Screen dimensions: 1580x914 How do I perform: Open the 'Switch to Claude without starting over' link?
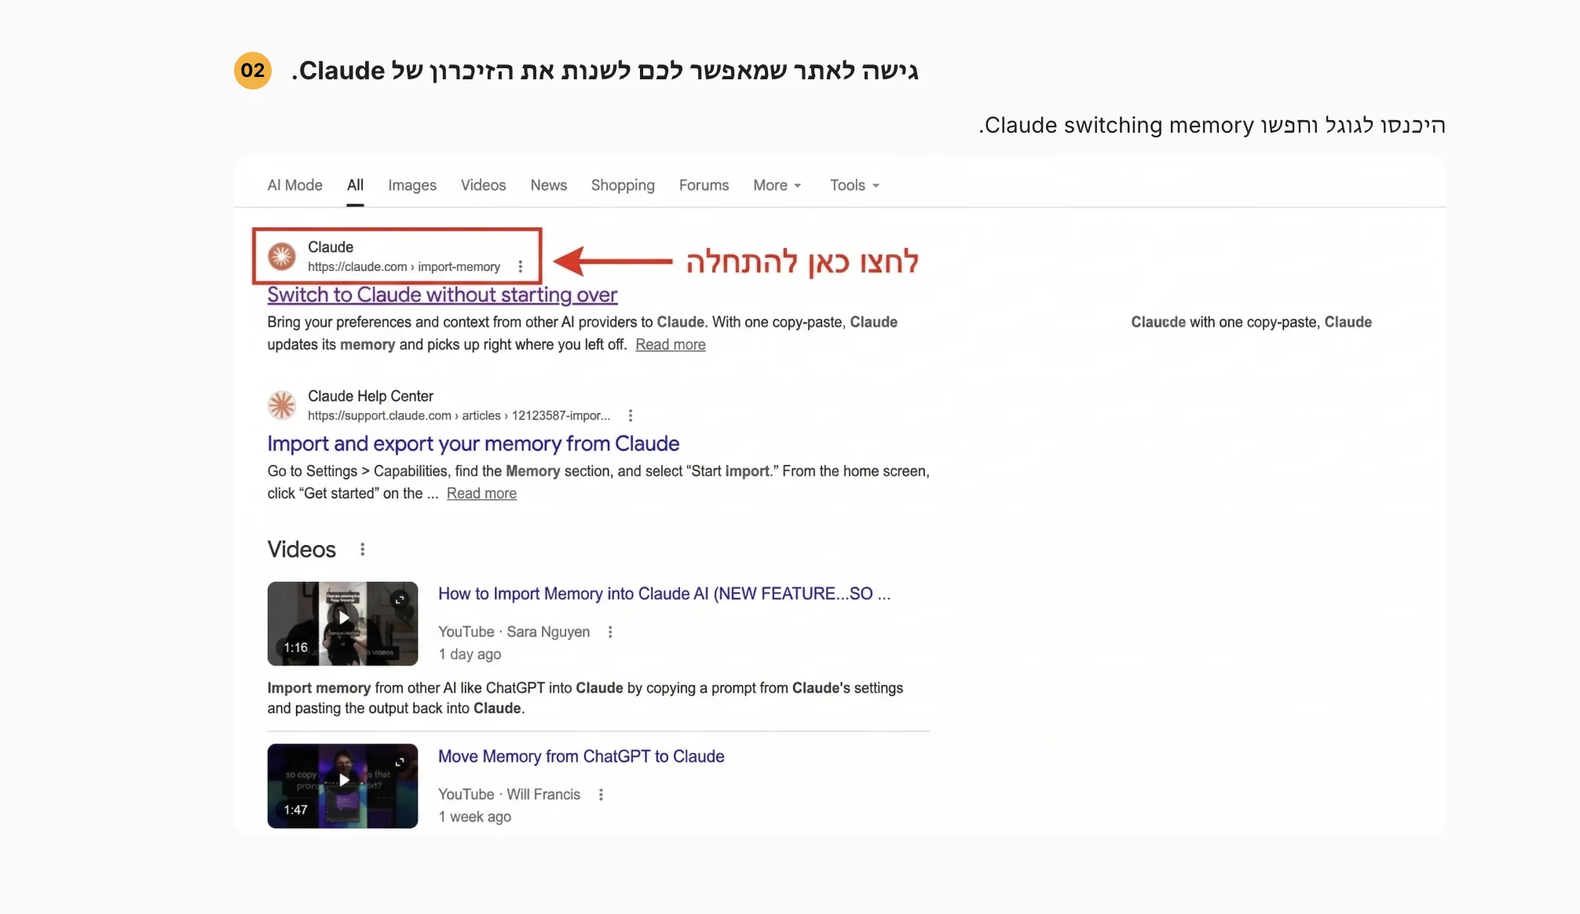[x=442, y=294]
